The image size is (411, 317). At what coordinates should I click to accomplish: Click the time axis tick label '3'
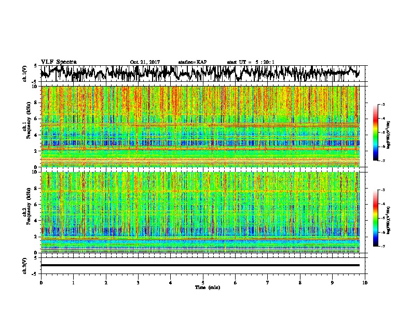(138, 282)
